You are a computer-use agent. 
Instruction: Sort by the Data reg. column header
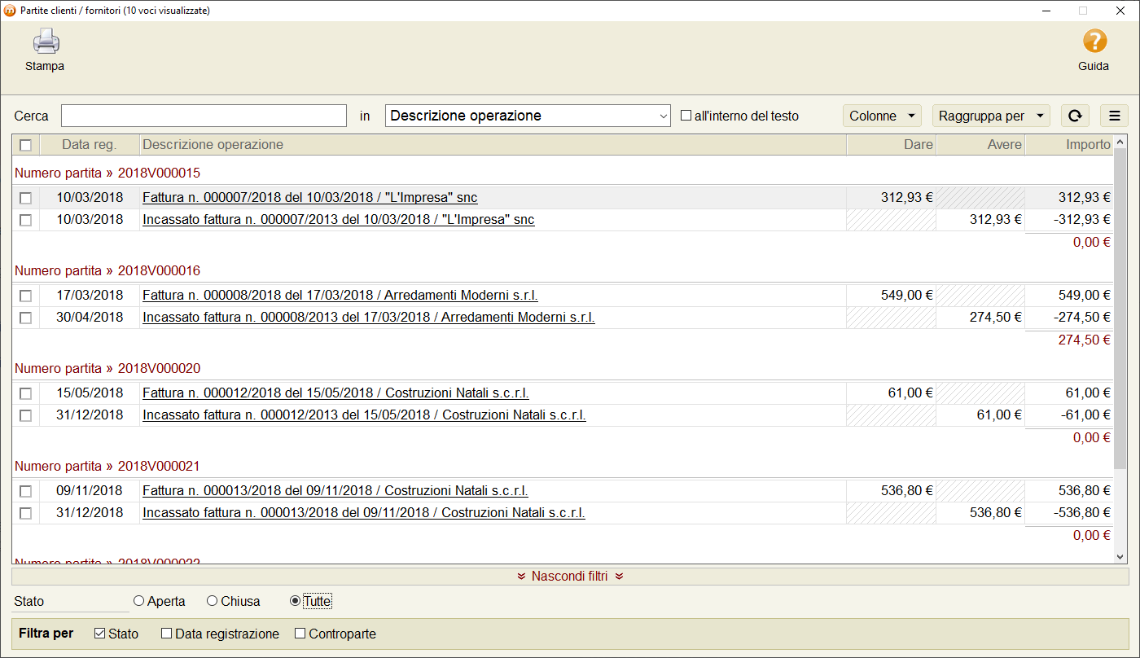[x=89, y=145]
